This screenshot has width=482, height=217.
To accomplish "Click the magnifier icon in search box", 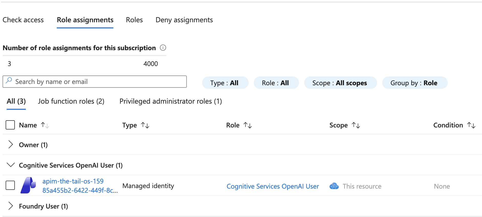I will (x=9, y=80).
